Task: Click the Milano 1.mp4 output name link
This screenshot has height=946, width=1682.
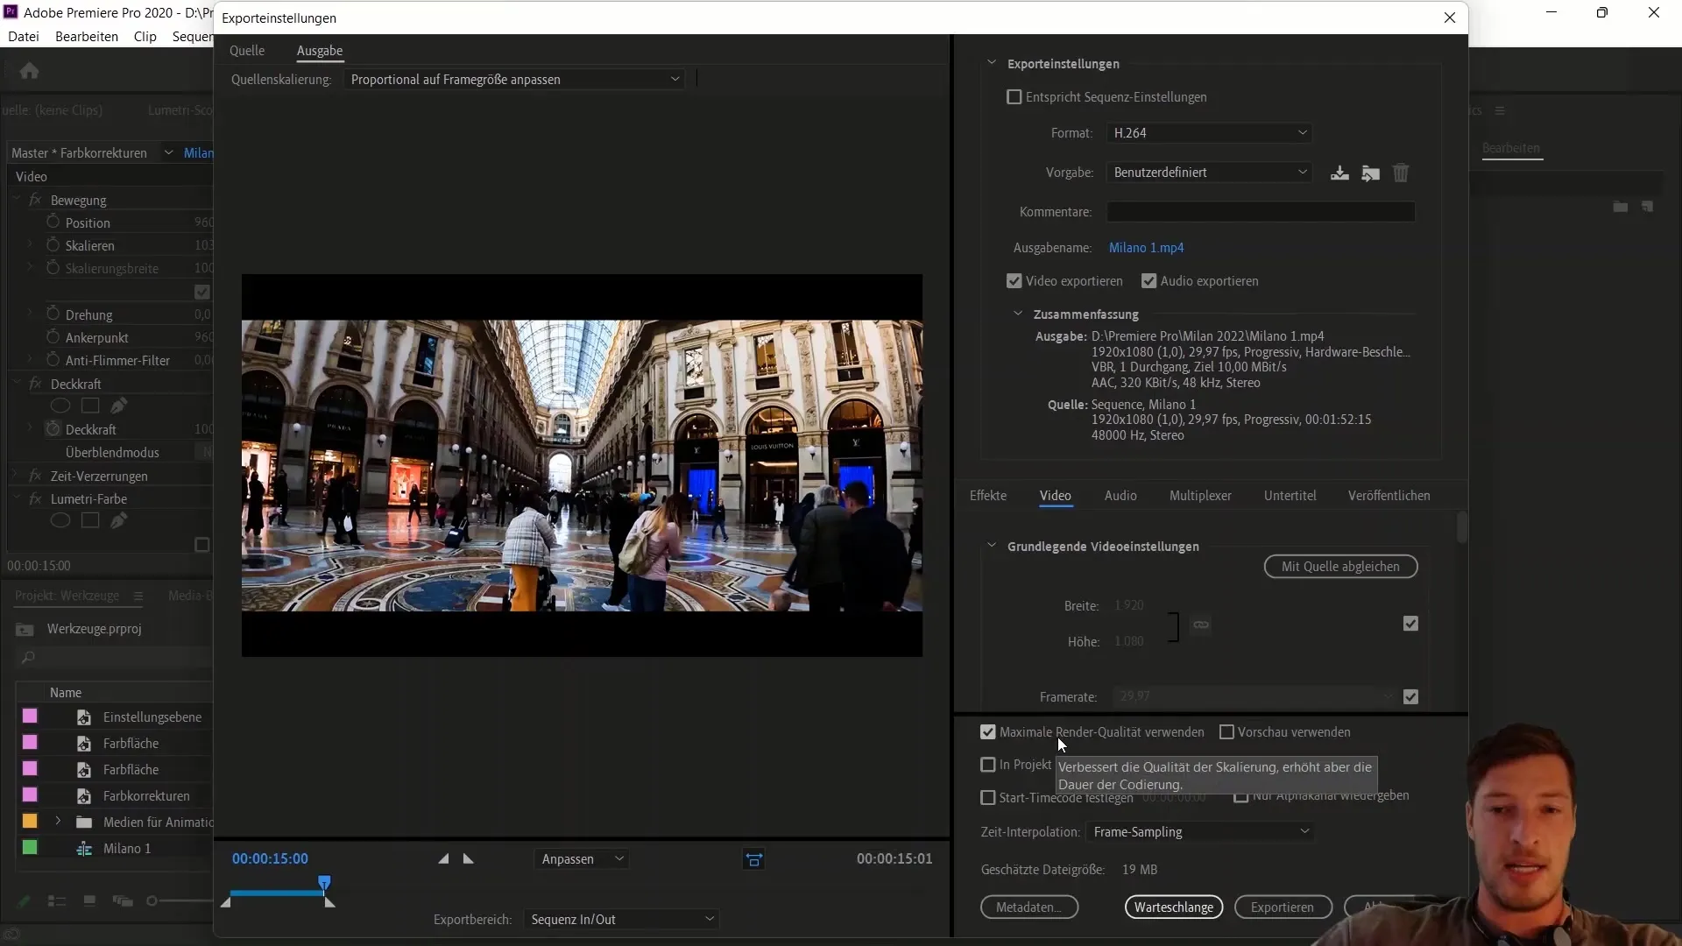Action: click(x=1146, y=248)
